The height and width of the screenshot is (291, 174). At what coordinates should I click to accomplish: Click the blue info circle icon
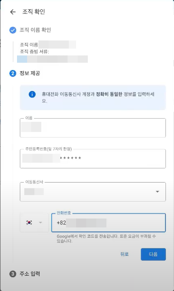(x=32, y=94)
